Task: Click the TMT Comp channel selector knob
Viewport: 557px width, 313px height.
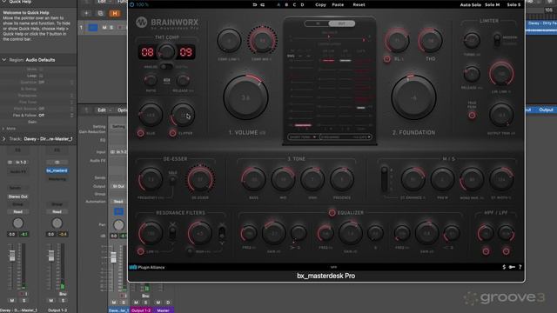Action: (x=166, y=52)
